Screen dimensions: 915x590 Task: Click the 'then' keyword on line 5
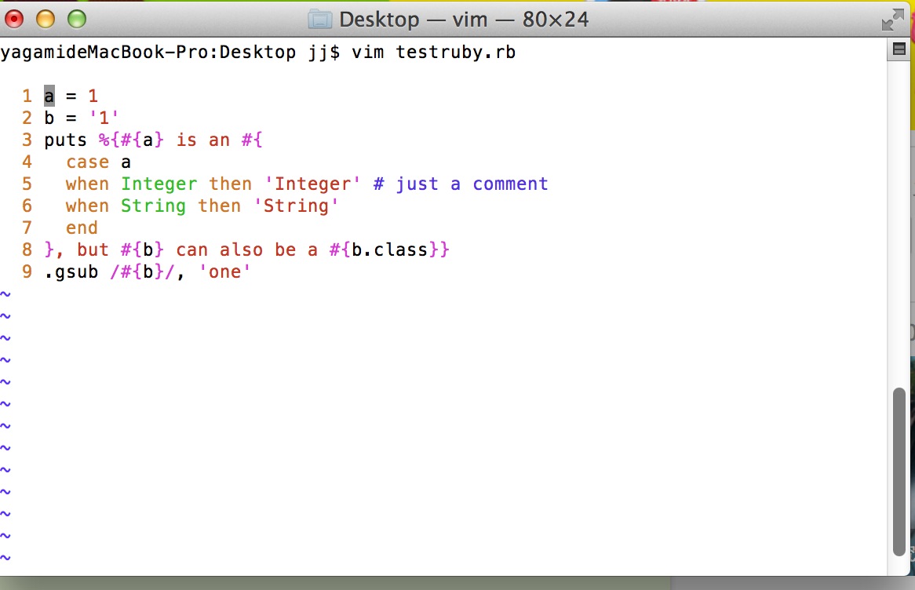231,184
